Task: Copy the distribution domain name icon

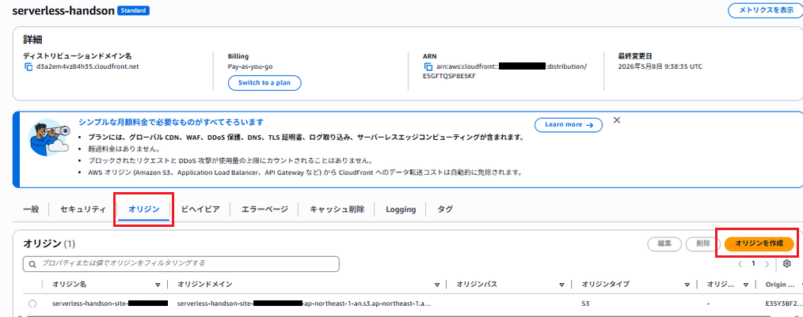Action: click(29, 66)
